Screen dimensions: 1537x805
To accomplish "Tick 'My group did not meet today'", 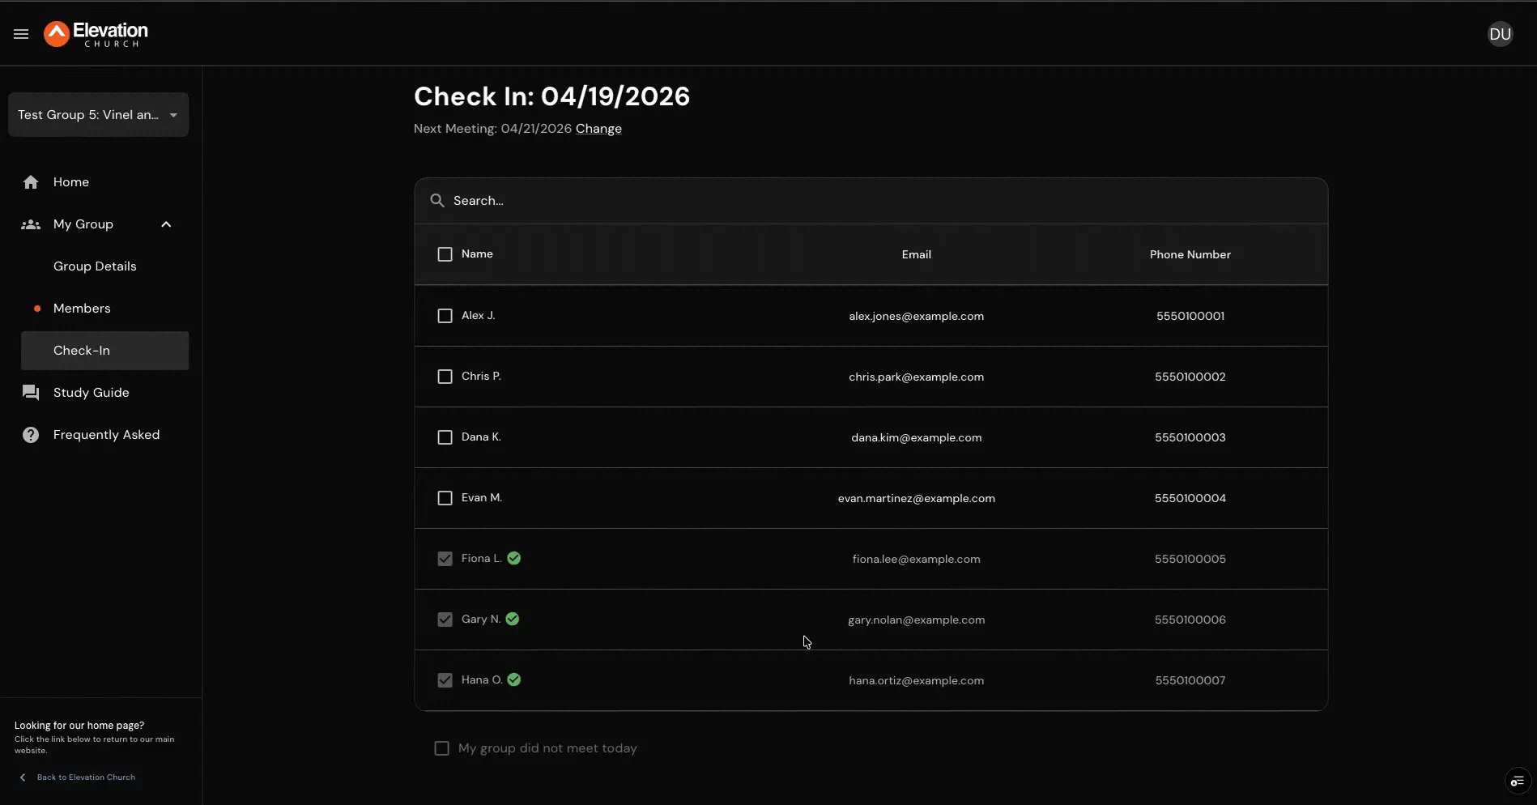I will click(441, 748).
